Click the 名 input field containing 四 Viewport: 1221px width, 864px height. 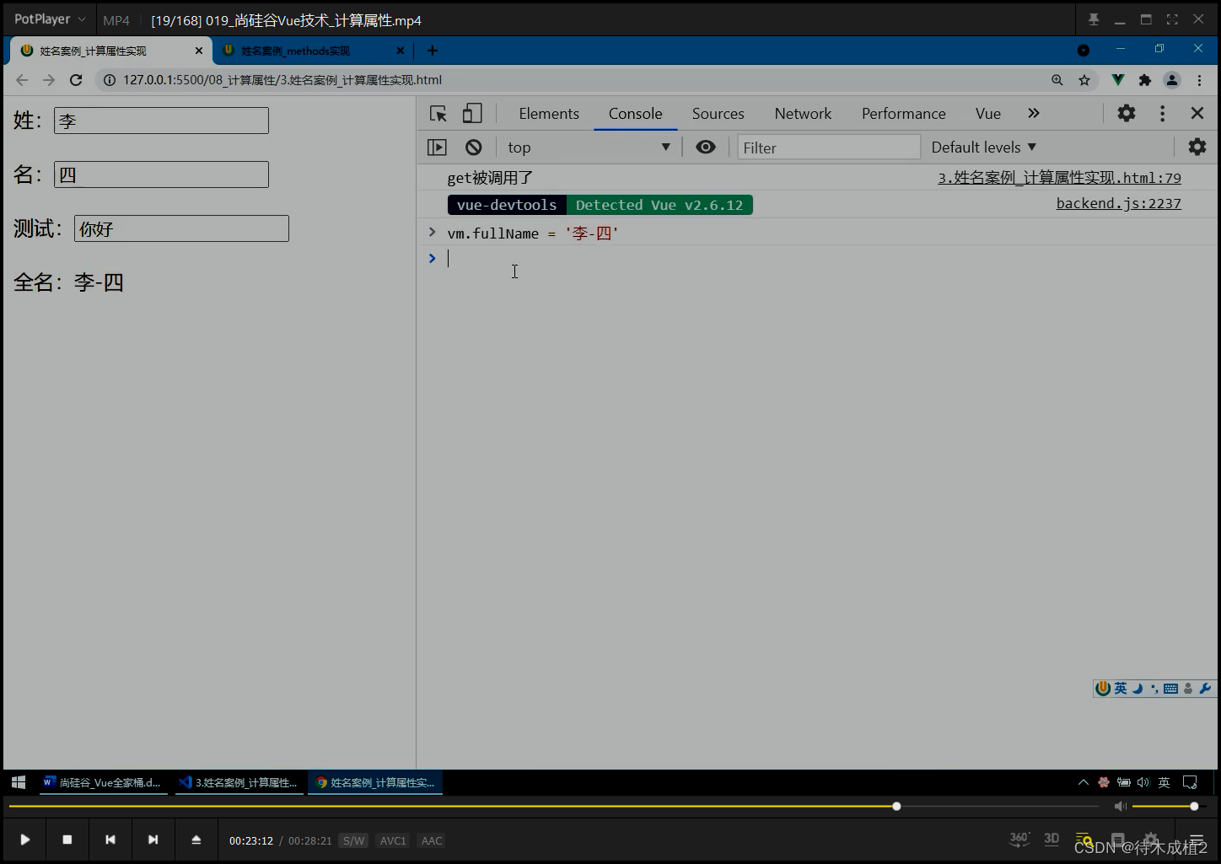tap(161, 174)
